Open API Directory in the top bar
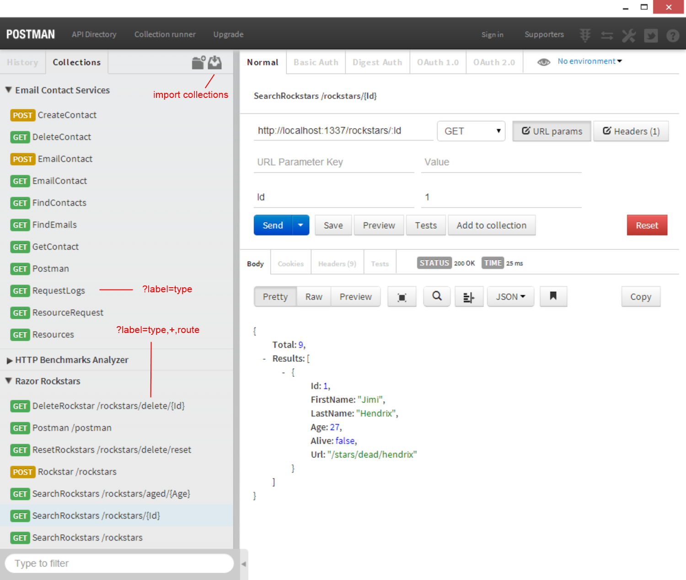This screenshot has width=686, height=580. (94, 34)
